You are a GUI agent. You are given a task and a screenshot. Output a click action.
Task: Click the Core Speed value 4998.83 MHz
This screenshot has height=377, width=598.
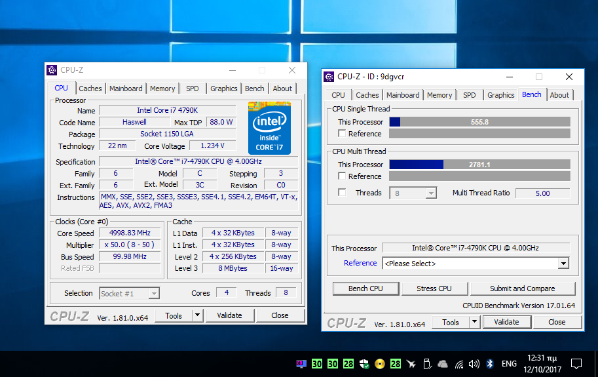pos(130,233)
